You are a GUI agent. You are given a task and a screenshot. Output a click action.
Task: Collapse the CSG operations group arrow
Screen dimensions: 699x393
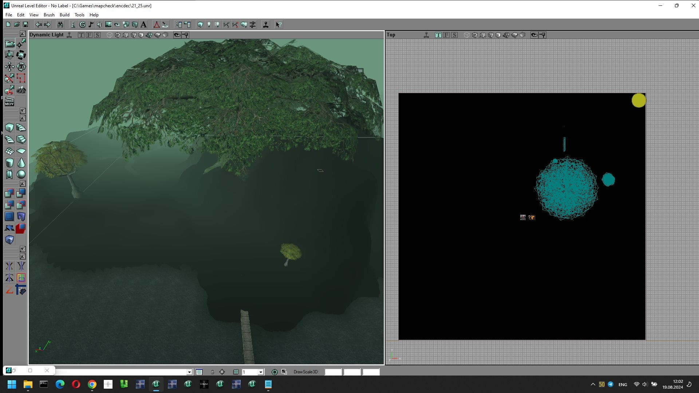point(23,184)
